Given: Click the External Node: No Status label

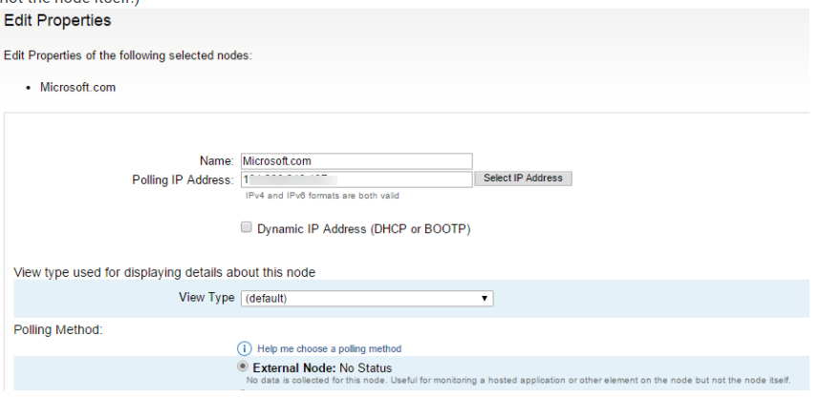Looking at the screenshot, I should tap(322, 367).
